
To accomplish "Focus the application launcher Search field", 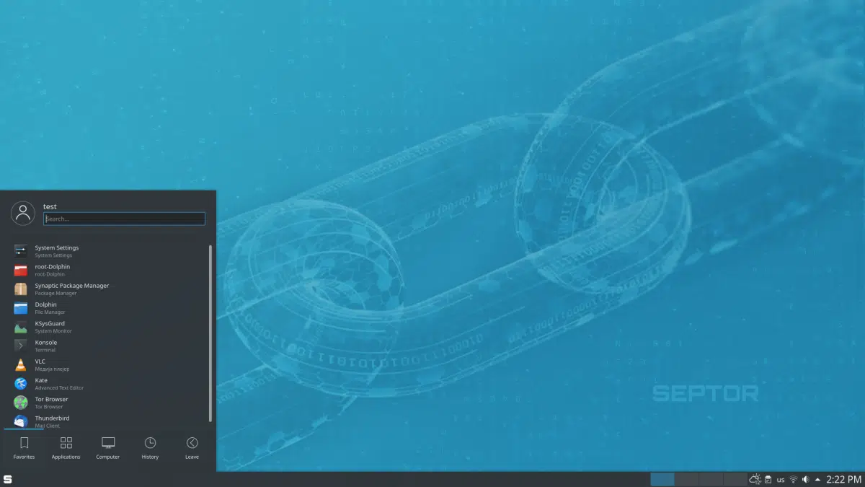I will tap(124, 219).
